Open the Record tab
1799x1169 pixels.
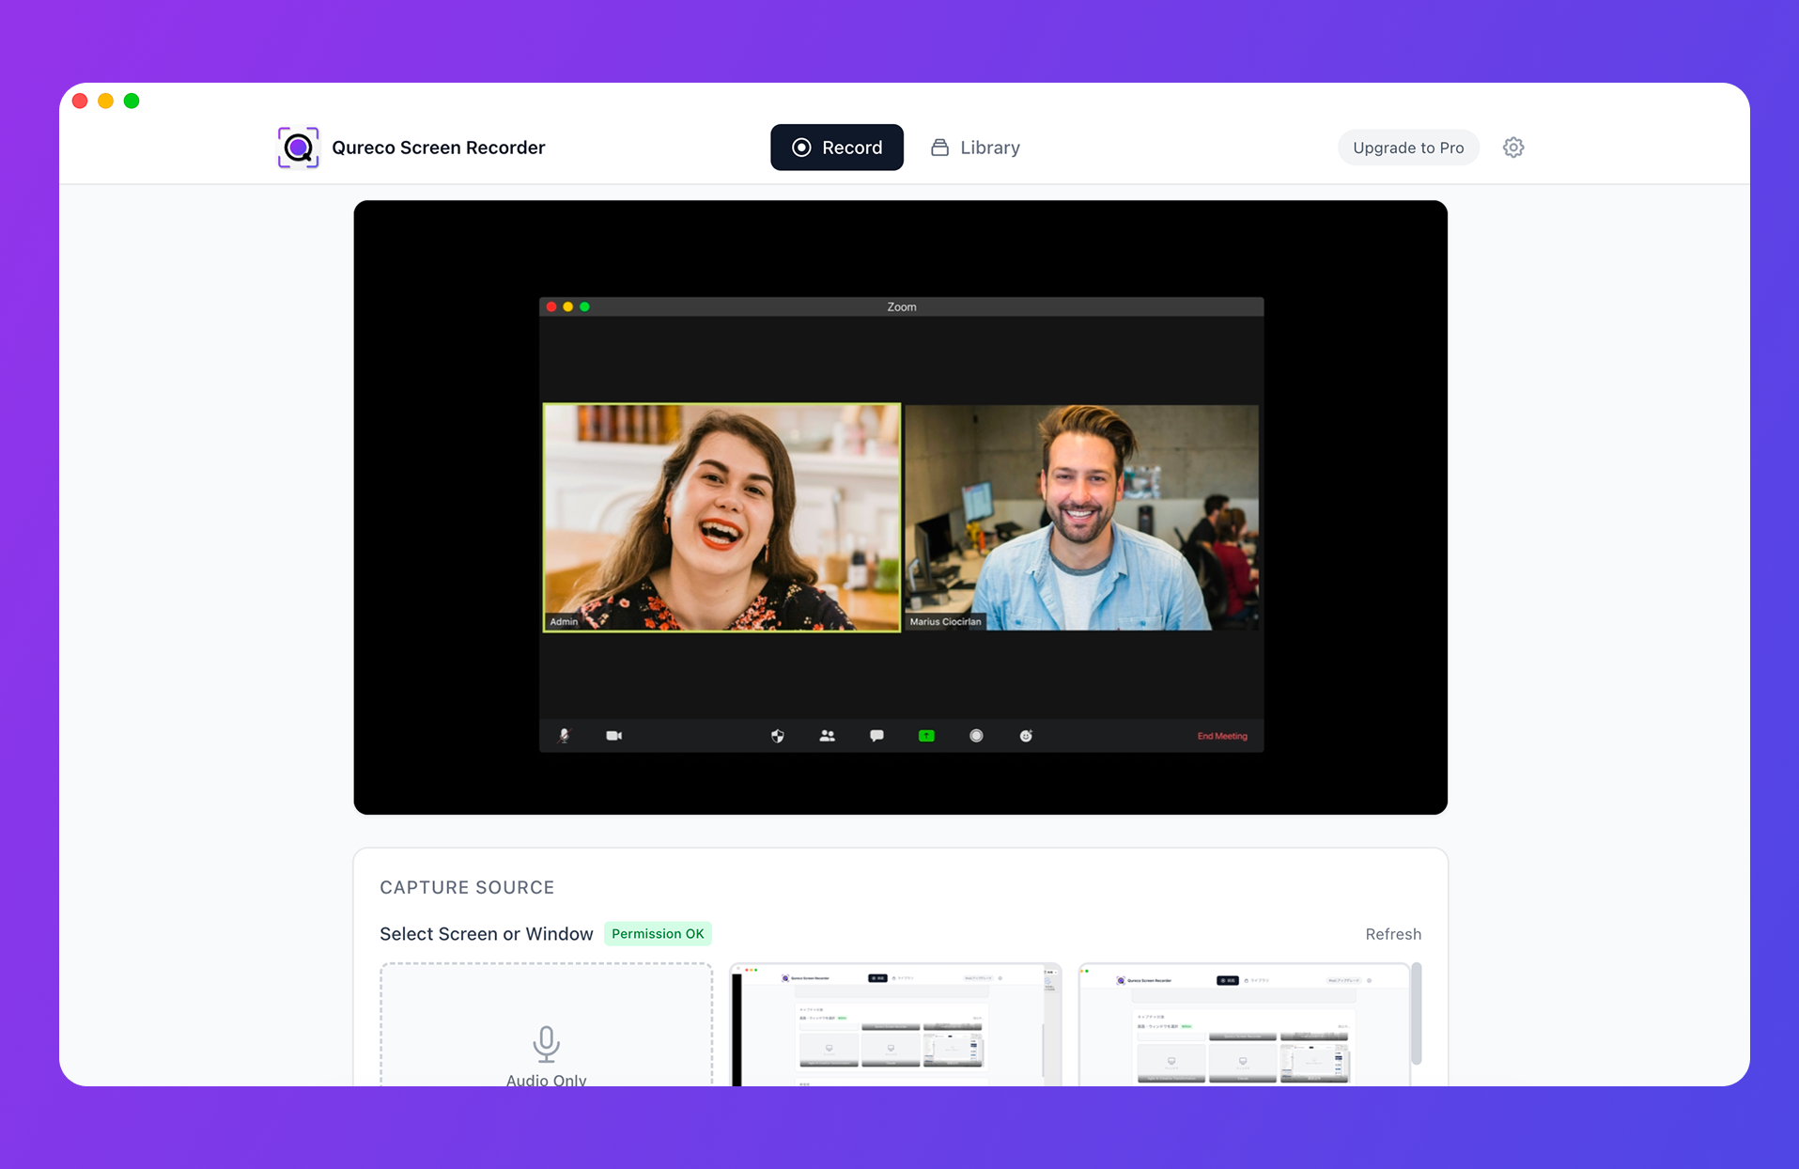pos(836,148)
